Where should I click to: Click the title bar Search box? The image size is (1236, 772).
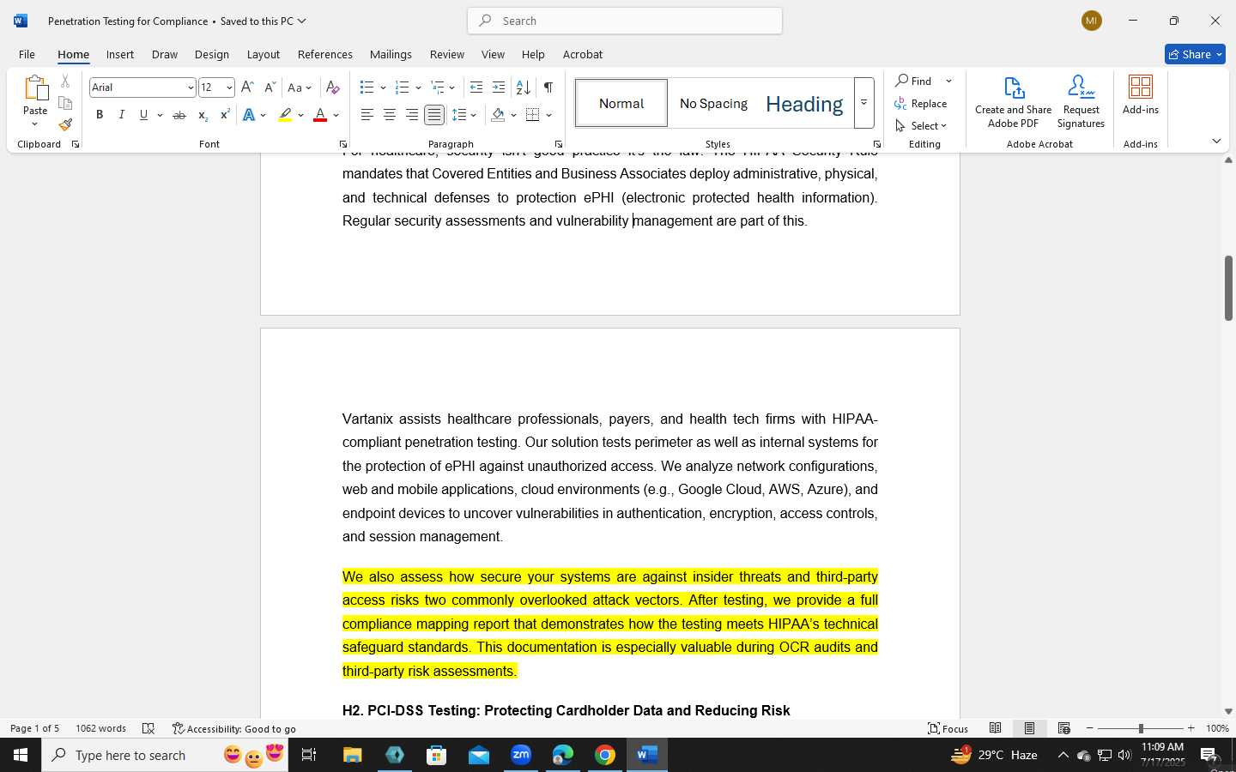pyautogui.click(x=625, y=21)
